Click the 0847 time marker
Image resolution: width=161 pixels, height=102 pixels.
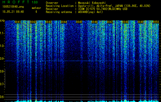110,22
